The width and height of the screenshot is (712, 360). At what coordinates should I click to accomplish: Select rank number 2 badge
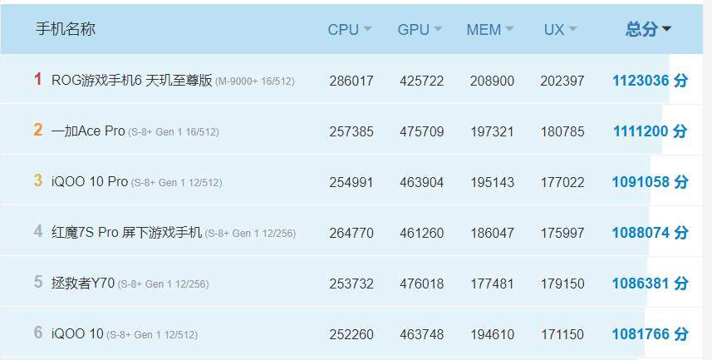point(38,130)
